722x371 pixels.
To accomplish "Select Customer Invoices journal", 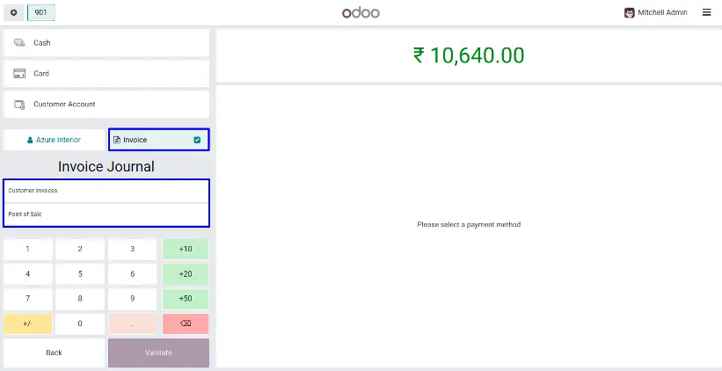I will coord(106,191).
